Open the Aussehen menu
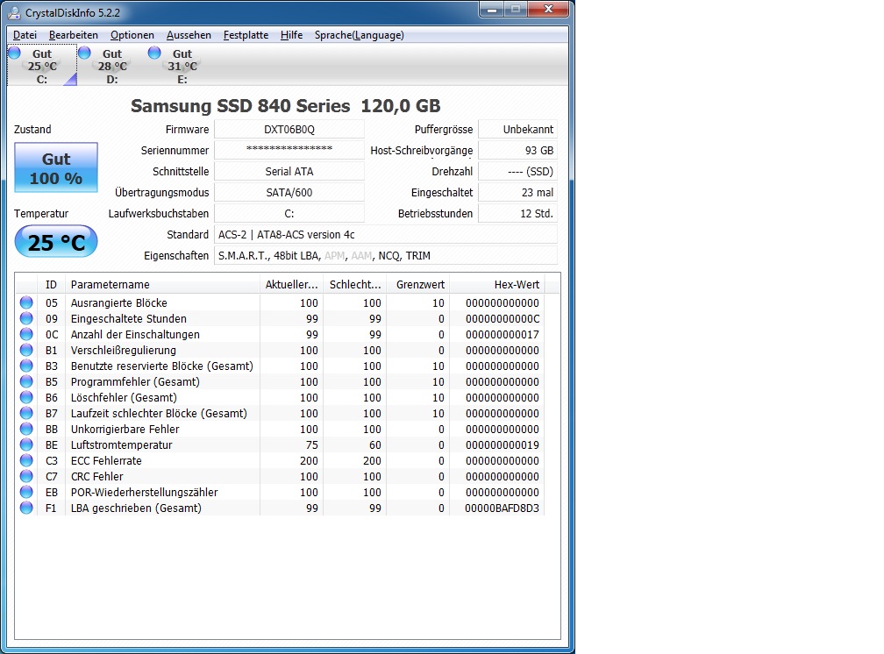The height and width of the screenshot is (654, 884). (189, 35)
